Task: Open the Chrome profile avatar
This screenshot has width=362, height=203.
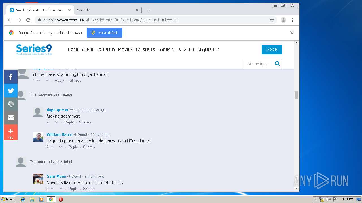Action: pyautogui.click(x=283, y=20)
